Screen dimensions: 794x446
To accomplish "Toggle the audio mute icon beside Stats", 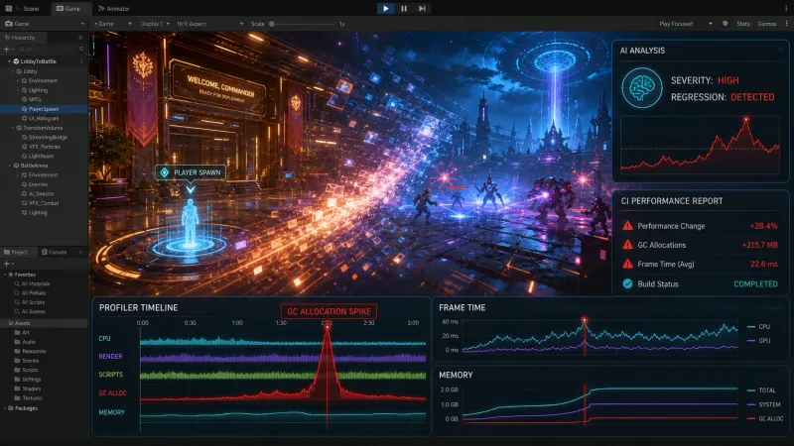I will tap(726, 24).
